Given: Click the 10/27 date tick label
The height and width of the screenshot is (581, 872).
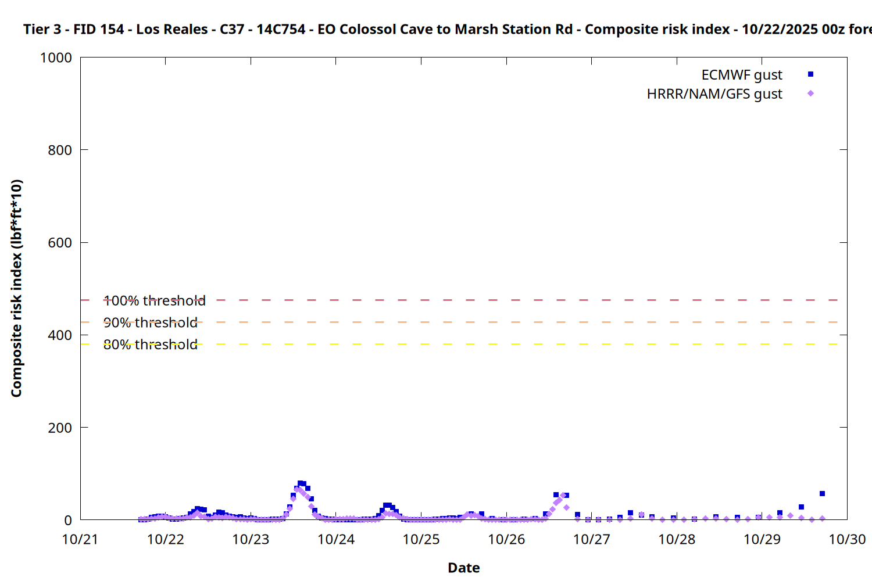Looking at the screenshot, I should (x=591, y=539).
